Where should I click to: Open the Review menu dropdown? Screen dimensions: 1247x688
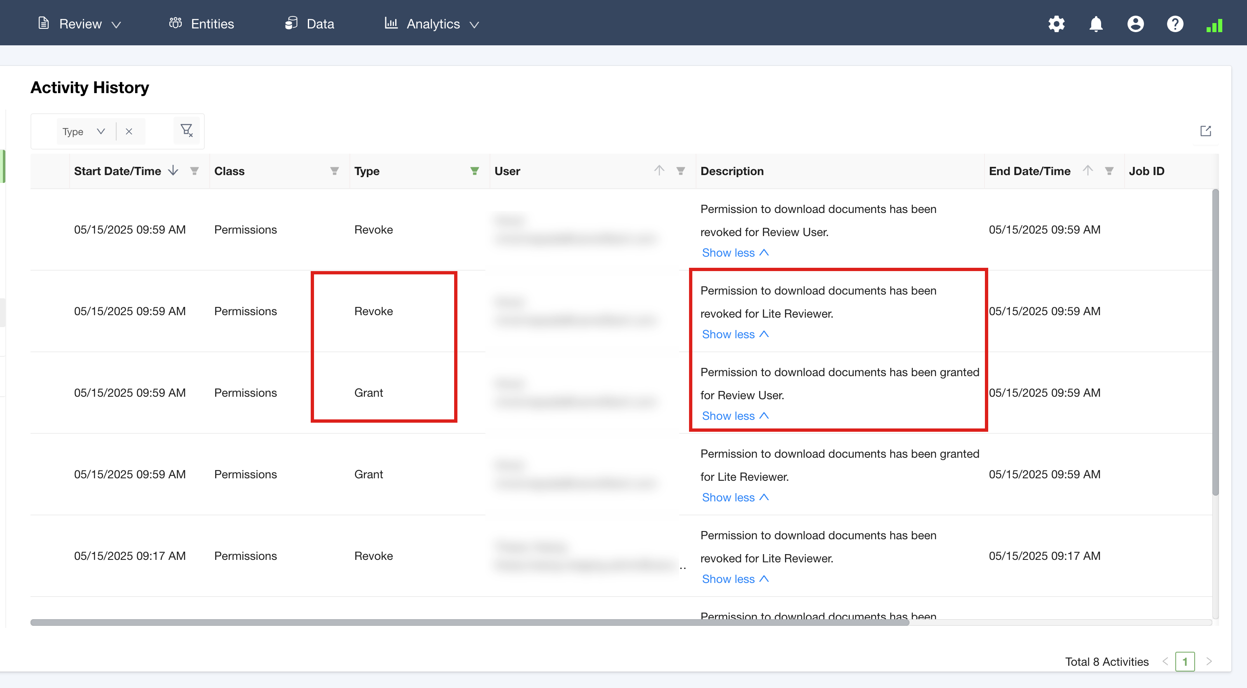[80, 24]
